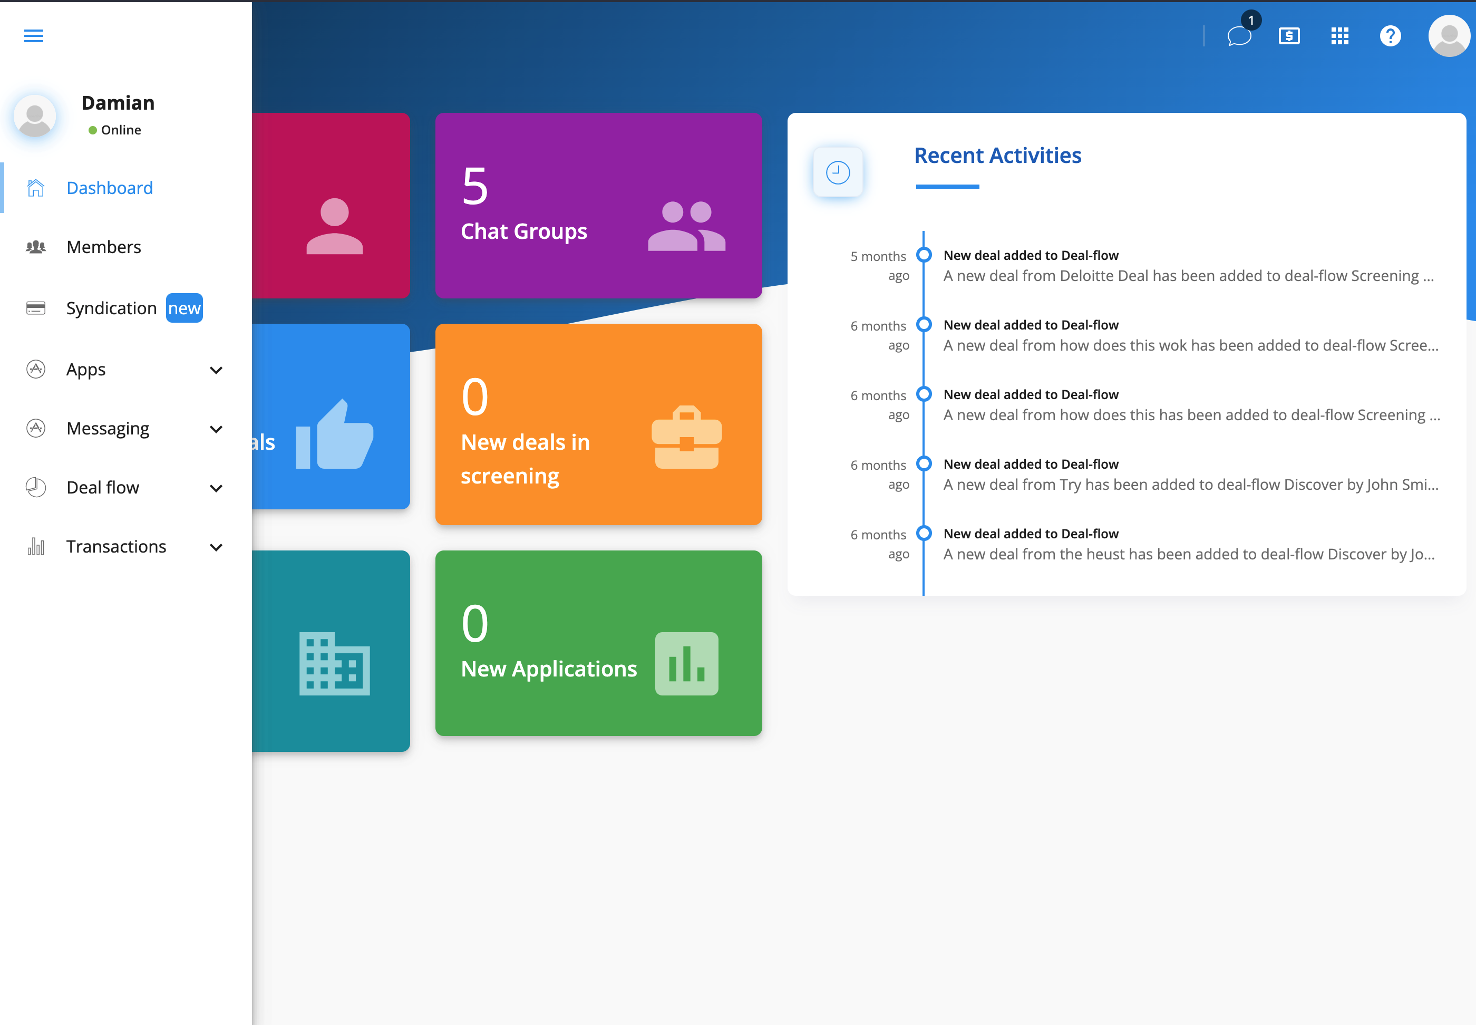Click the 5 count on Chat Groups card

pos(475,186)
